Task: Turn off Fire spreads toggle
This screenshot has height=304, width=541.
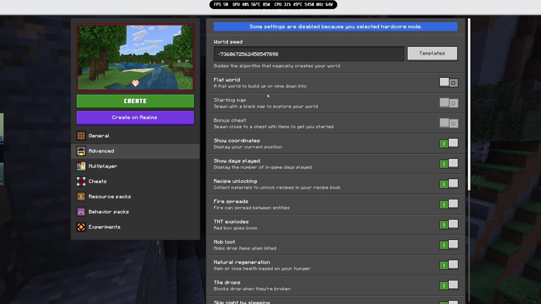Action: tap(448, 204)
